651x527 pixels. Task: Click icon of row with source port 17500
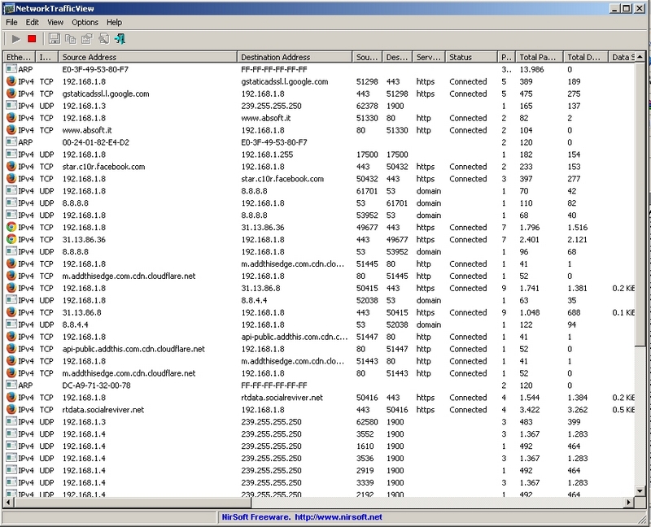[11, 154]
